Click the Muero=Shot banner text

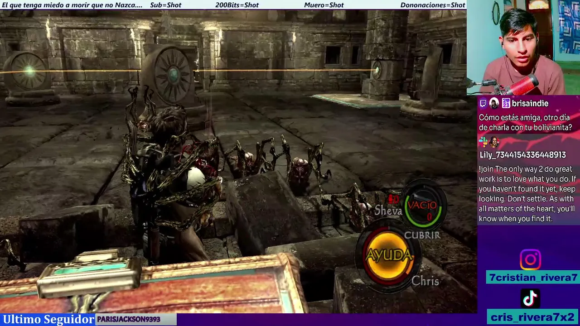pyautogui.click(x=324, y=5)
